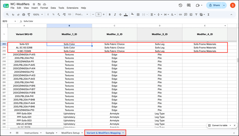Increase decimal places icon
Viewport: 239px width, 136px height.
pyautogui.click(x=64, y=15)
